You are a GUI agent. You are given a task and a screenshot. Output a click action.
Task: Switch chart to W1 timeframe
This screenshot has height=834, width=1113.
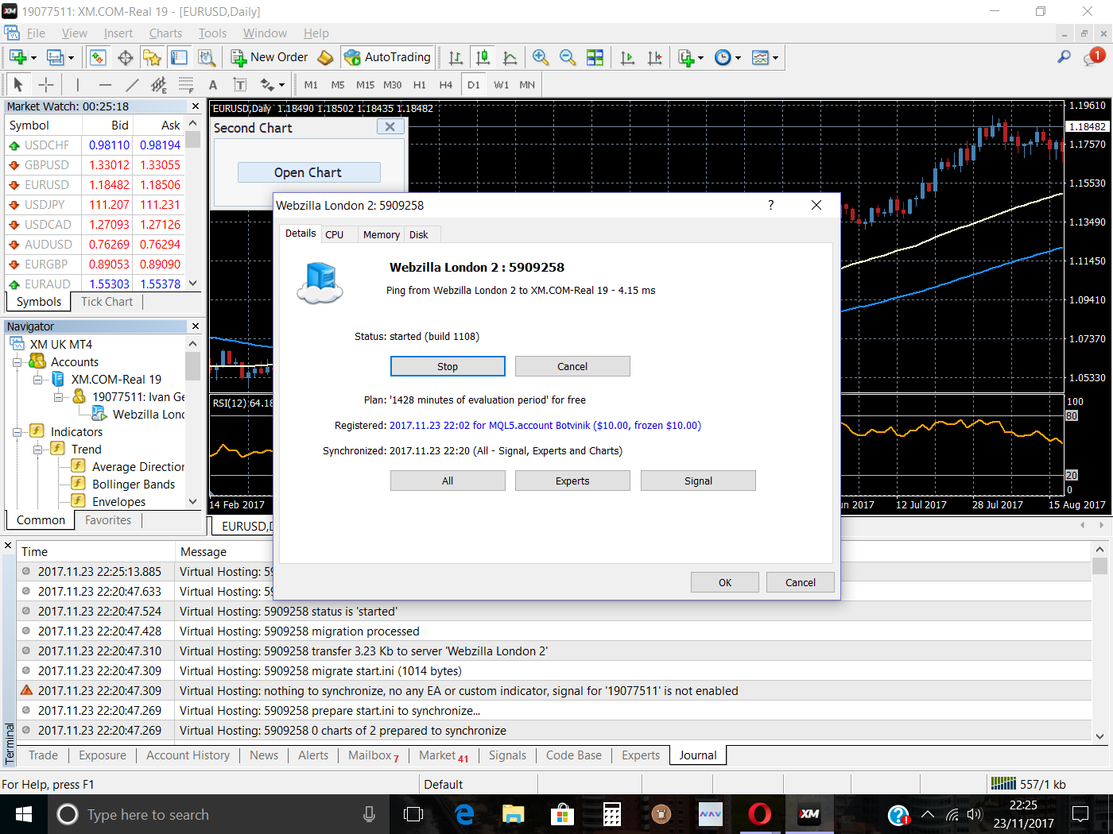tap(501, 84)
